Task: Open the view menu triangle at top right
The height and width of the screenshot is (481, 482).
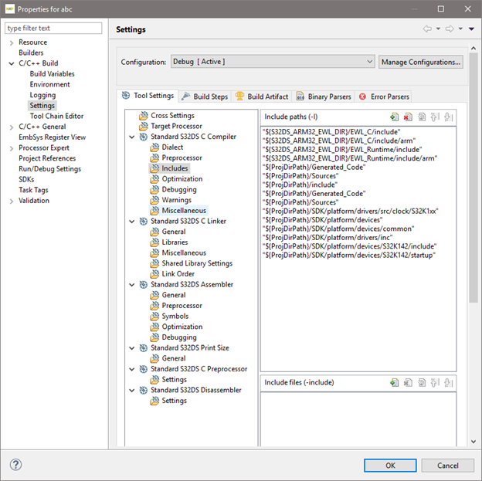Action: [x=471, y=29]
